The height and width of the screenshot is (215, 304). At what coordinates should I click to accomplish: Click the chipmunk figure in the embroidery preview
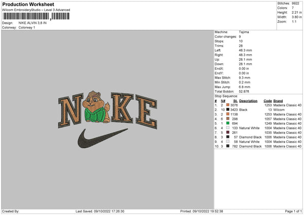[96, 107]
